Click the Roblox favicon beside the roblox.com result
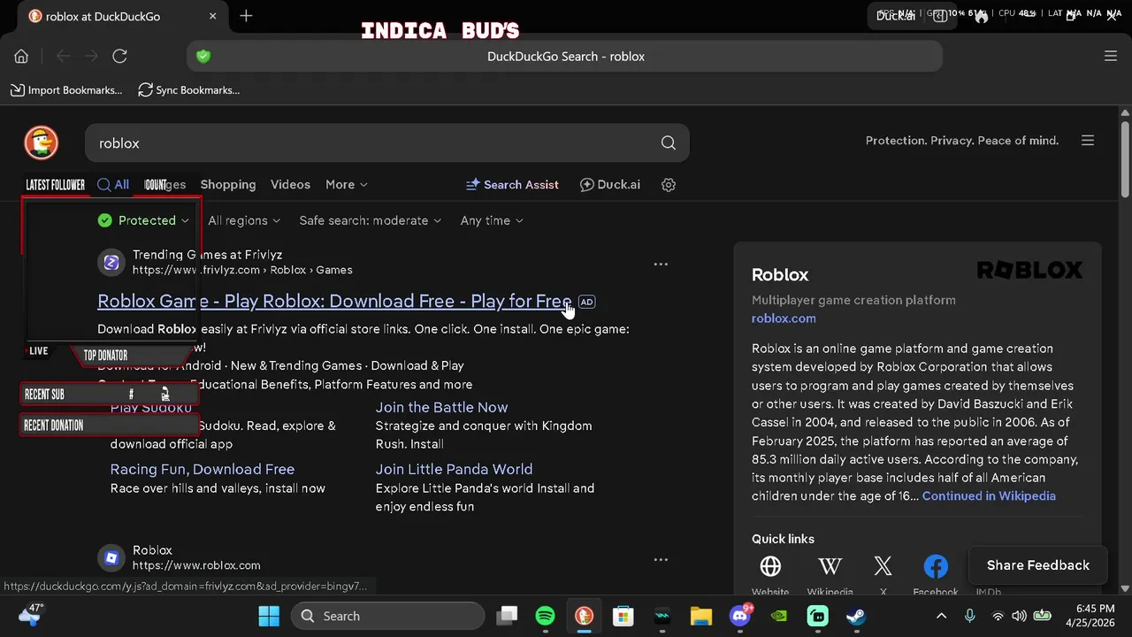The width and height of the screenshot is (1132, 637). [x=111, y=557]
